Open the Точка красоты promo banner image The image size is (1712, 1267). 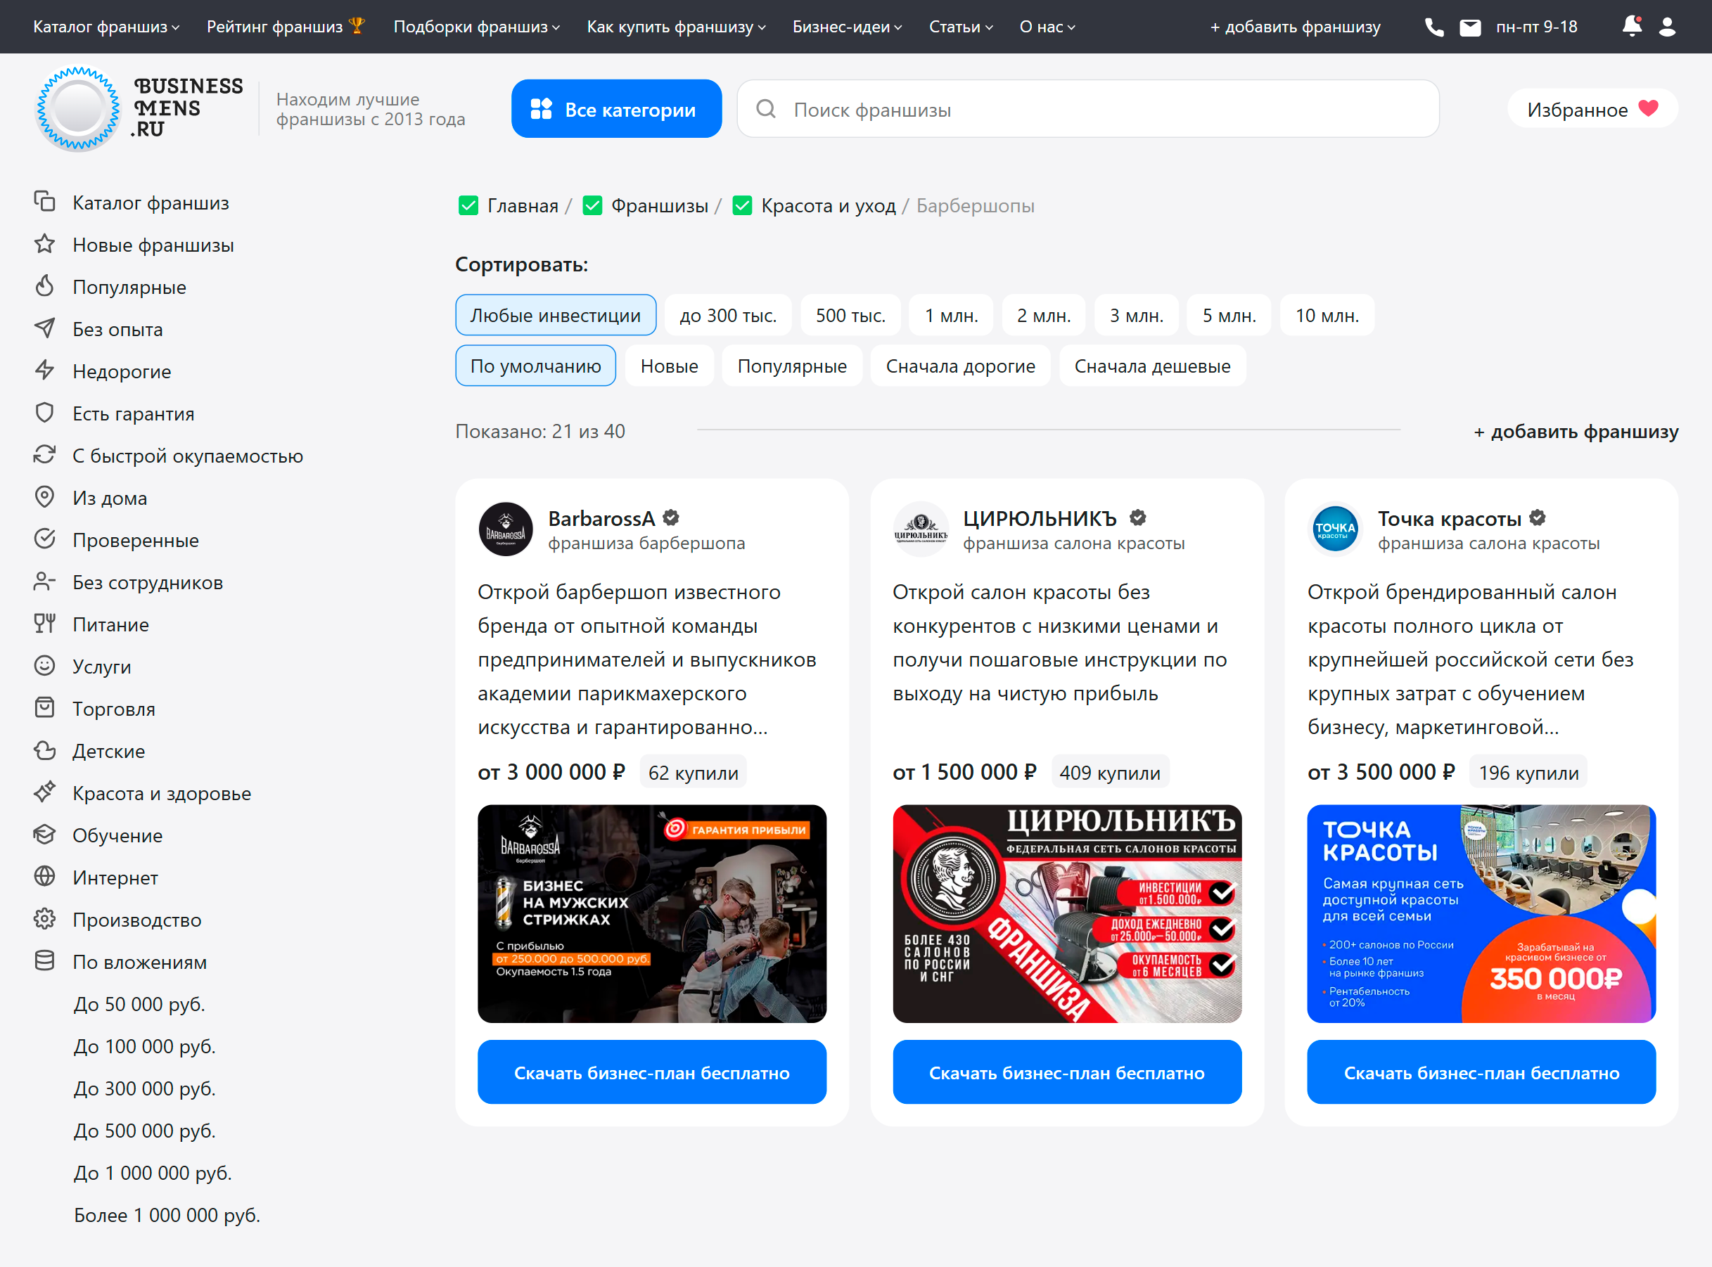[x=1481, y=913]
